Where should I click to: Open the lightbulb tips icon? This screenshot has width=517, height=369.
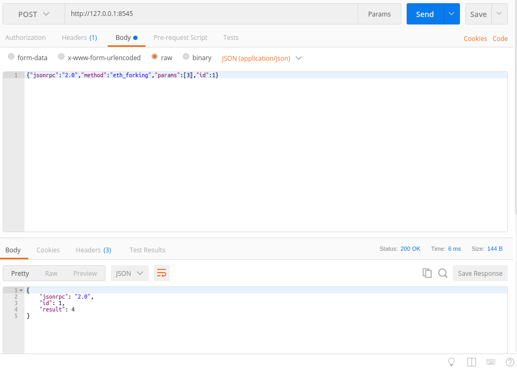(x=451, y=362)
